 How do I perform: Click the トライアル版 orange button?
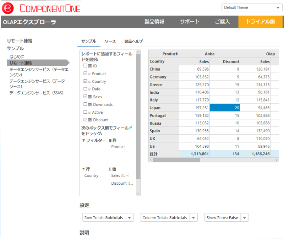click(260, 22)
